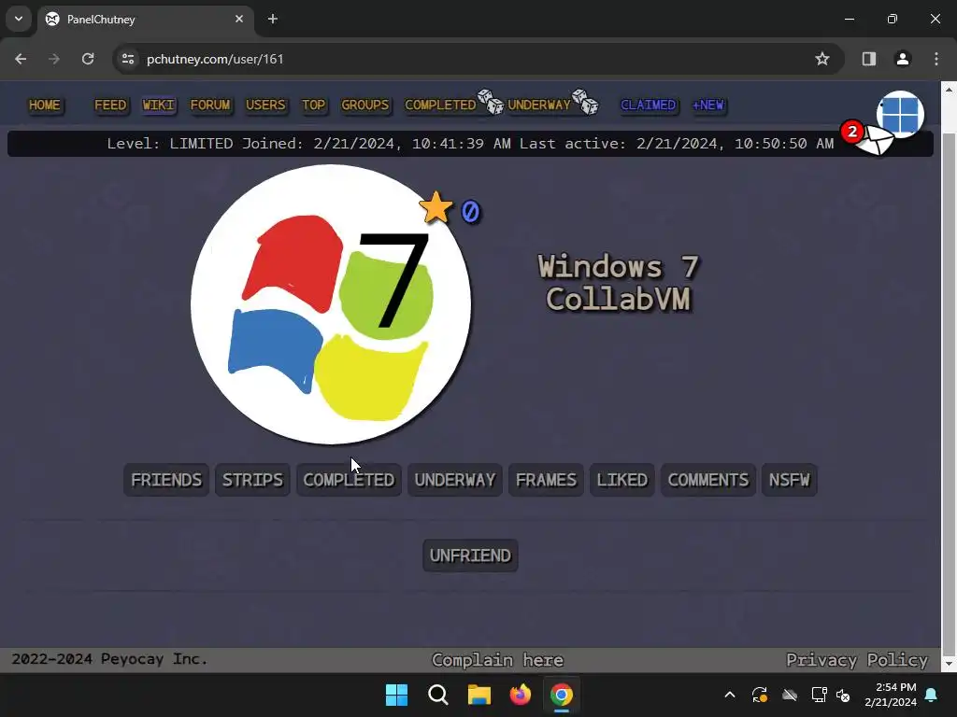Close the PanelChutney tab
This screenshot has width=957, height=717.
pos(239,19)
